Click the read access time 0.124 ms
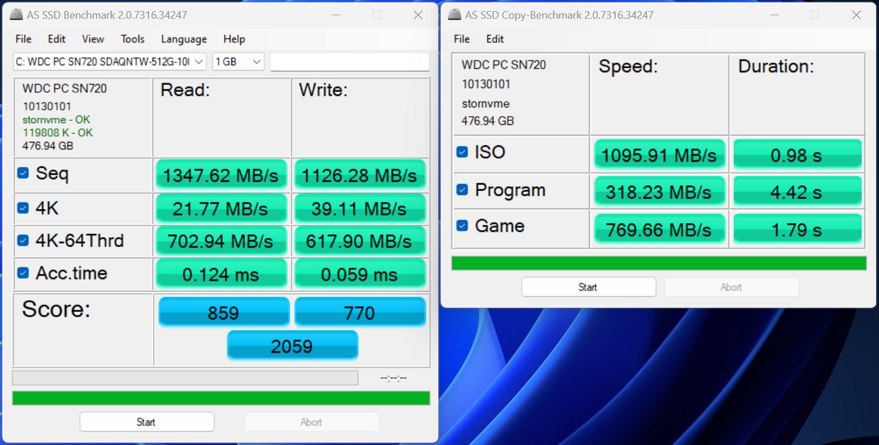The image size is (879, 445). click(x=222, y=274)
